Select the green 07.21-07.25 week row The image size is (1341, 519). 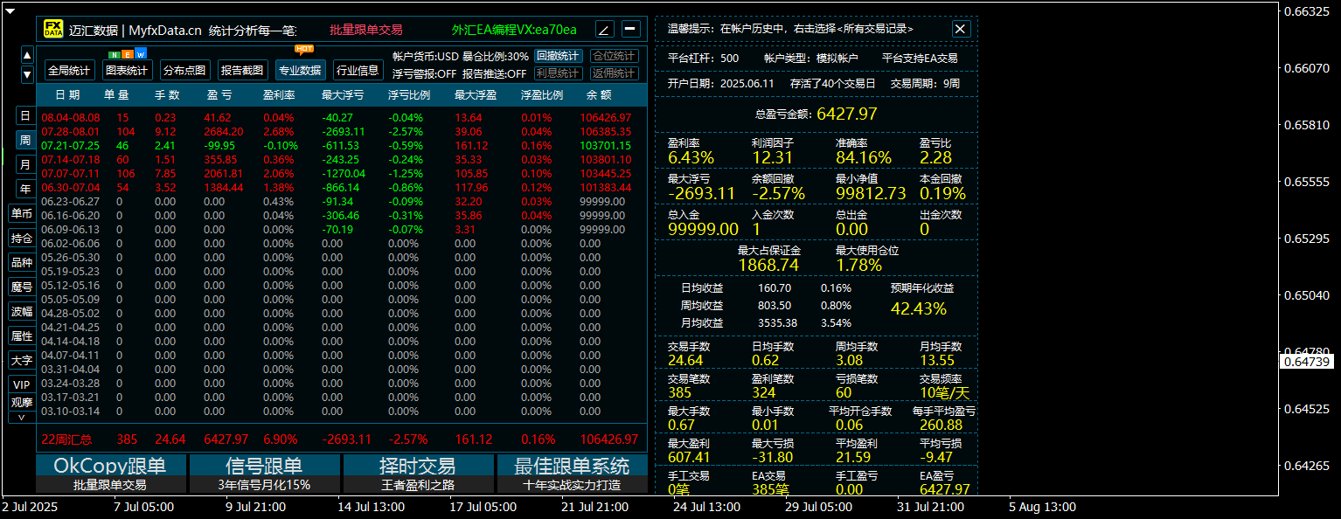point(342,145)
